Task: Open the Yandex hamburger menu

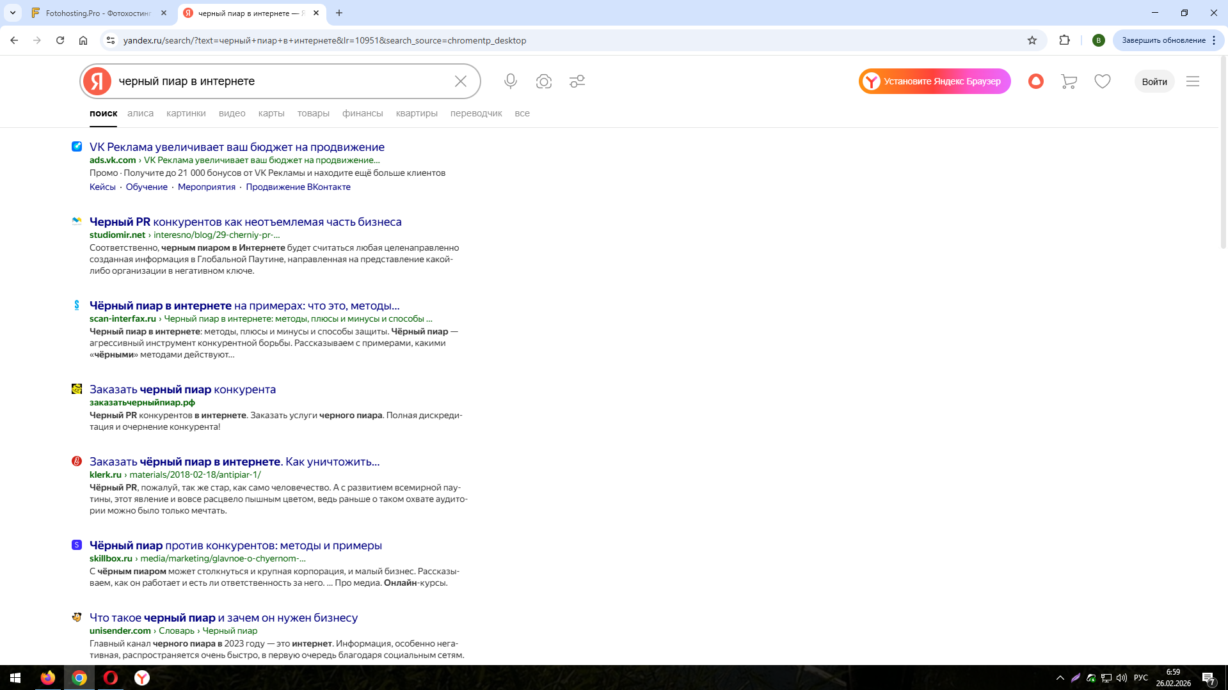Action: [x=1193, y=81]
